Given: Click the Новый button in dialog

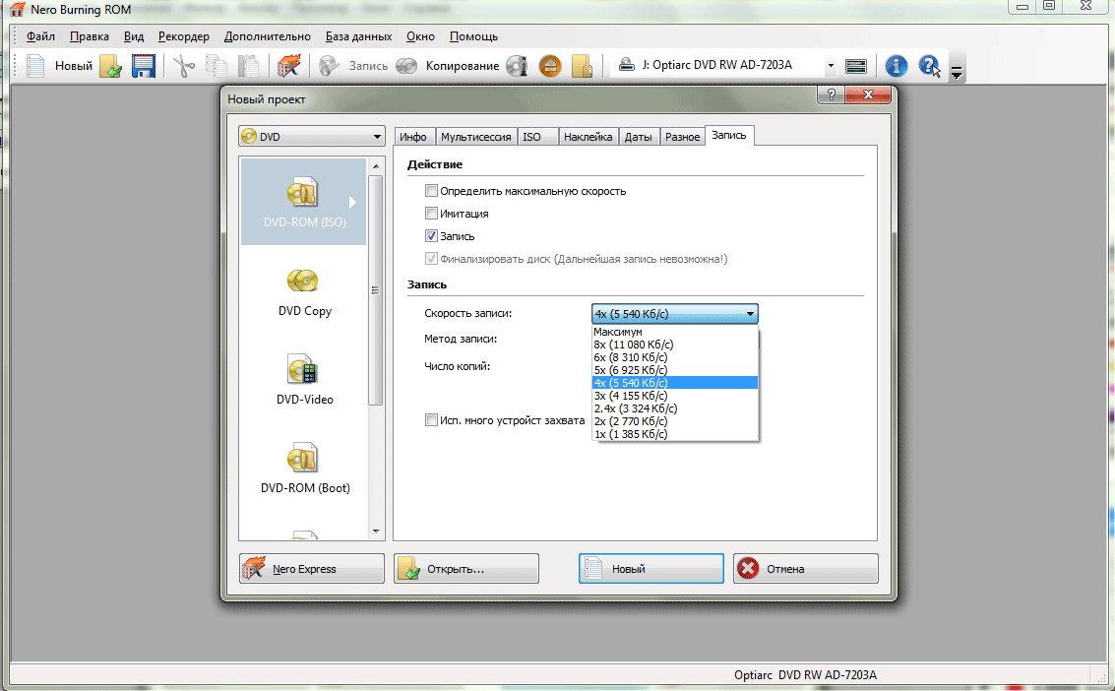Looking at the screenshot, I should point(650,569).
